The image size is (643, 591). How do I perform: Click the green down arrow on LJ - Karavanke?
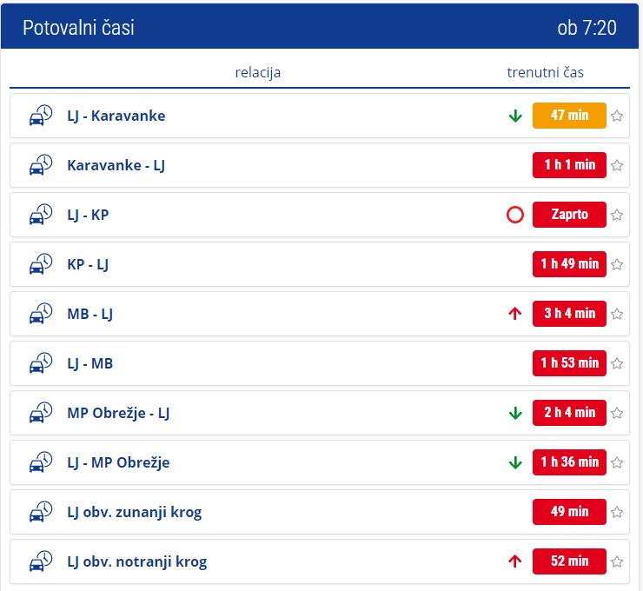(x=515, y=116)
